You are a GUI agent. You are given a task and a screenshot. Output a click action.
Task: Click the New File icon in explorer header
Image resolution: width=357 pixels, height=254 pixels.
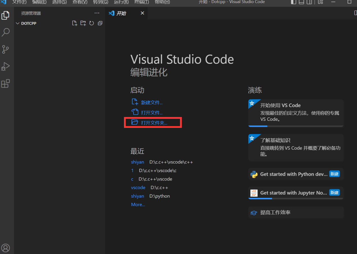(x=74, y=23)
